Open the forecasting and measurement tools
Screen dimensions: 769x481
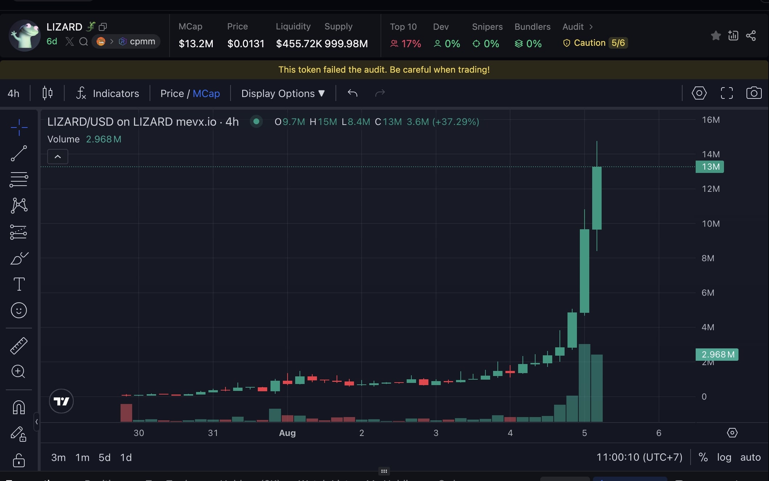19,232
